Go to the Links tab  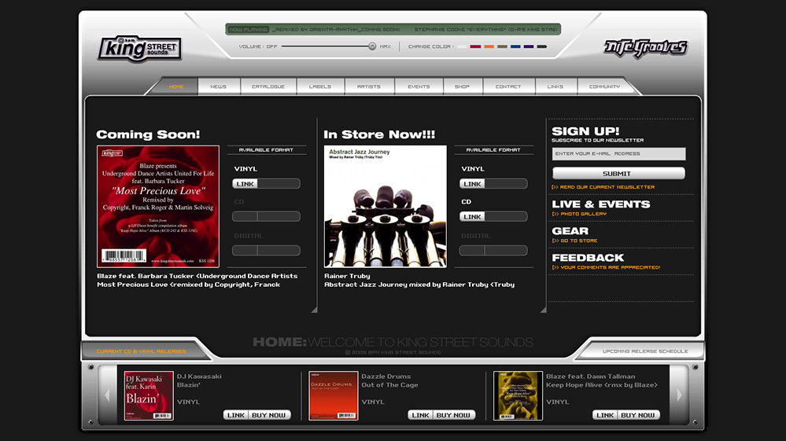pos(555,86)
